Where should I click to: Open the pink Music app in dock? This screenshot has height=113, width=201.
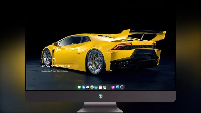[113, 87]
